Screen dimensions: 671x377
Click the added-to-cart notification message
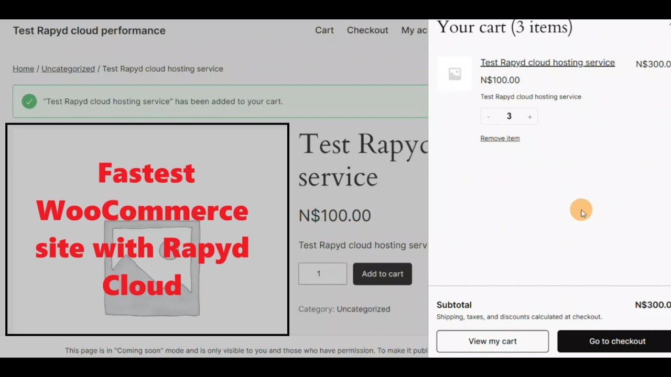click(163, 101)
